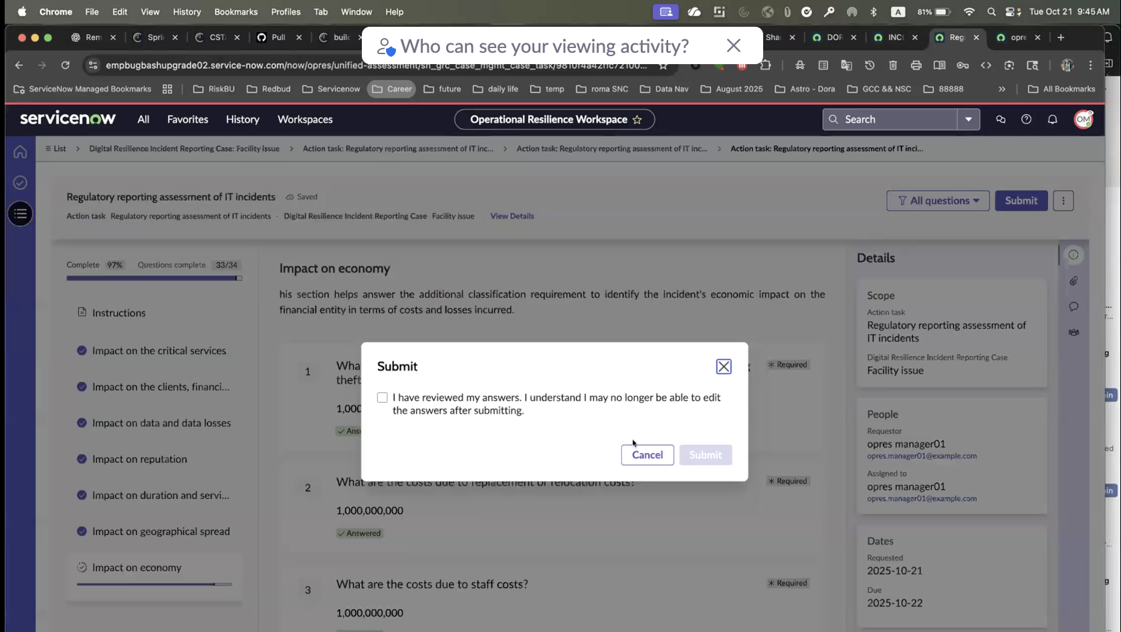Viewport: 1121px width, 632px height.
Task: Open the OM user profile avatar
Action: (1084, 119)
